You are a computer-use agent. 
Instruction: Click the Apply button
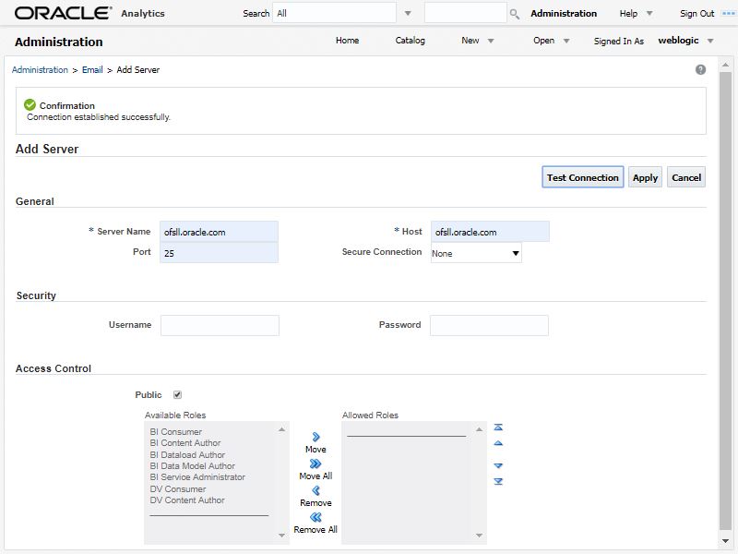click(645, 177)
